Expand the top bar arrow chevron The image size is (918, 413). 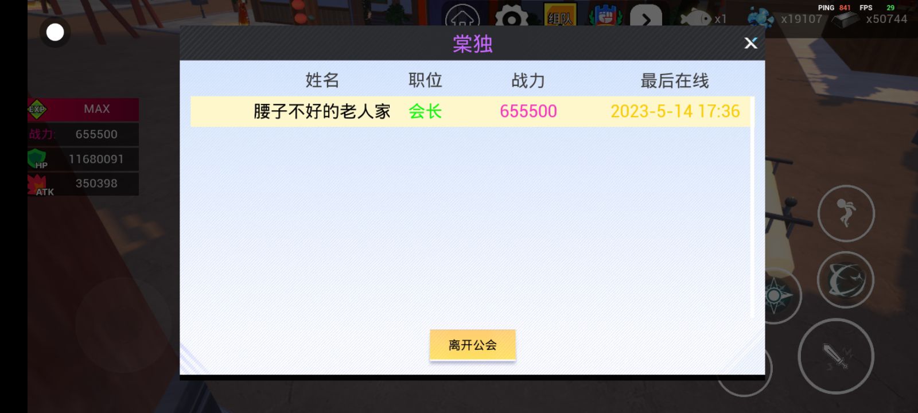646,16
